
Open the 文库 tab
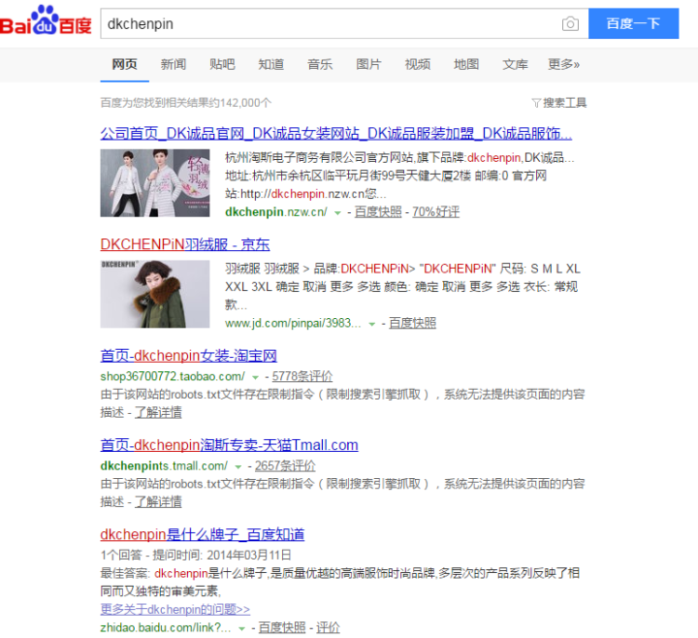click(515, 65)
